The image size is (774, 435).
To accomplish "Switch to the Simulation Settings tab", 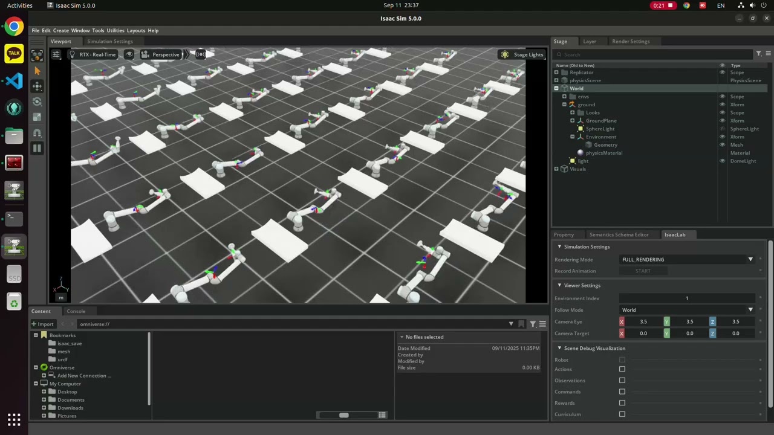I will pyautogui.click(x=109, y=41).
